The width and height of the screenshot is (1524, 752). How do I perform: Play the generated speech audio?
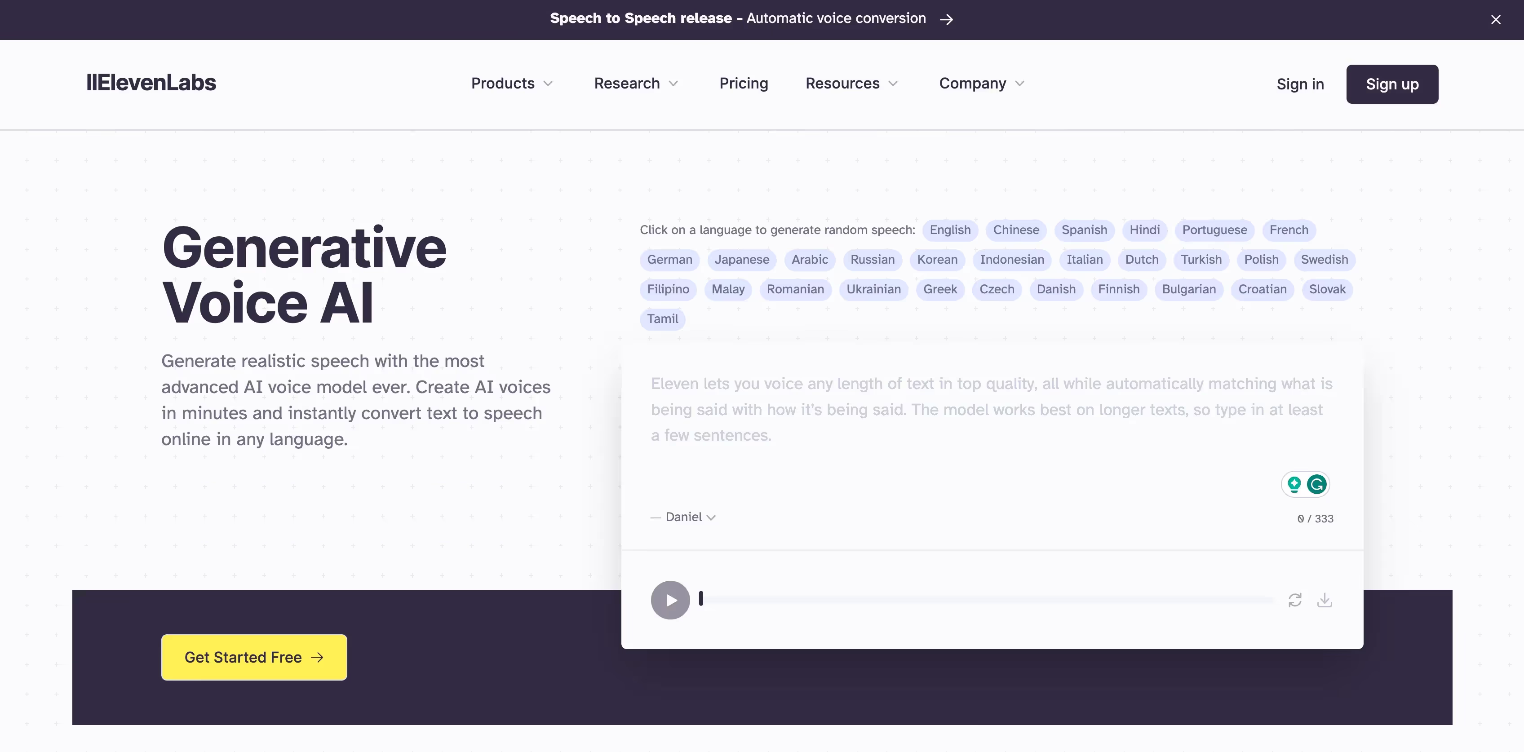tap(670, 600)
